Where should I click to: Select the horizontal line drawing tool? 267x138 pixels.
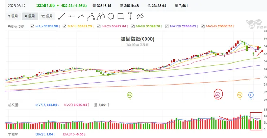click(71, 16)
